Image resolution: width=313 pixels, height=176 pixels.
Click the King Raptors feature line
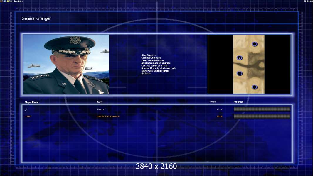[148, 55]
